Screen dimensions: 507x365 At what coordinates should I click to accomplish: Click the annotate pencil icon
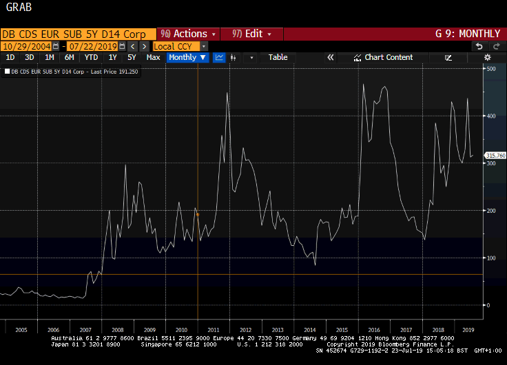click(x=448, y=58)
